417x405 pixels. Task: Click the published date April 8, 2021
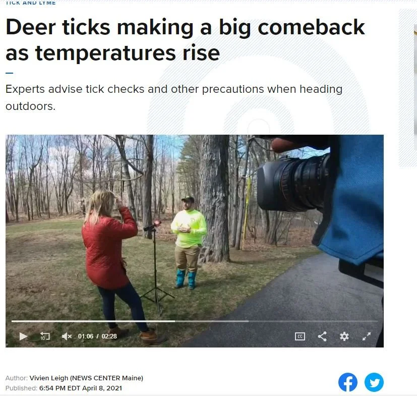(x=102, y=388)
